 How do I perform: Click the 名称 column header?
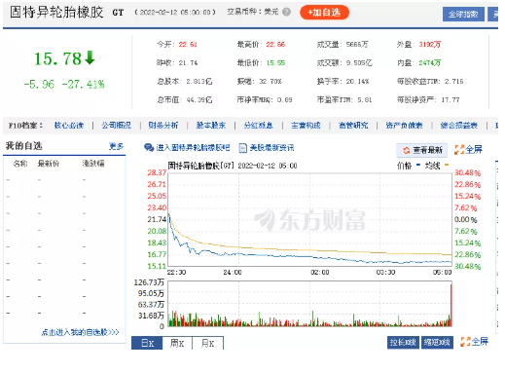tap(20, 164)
